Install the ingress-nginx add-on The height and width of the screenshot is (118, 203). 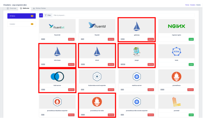click(x=191, y=39)
